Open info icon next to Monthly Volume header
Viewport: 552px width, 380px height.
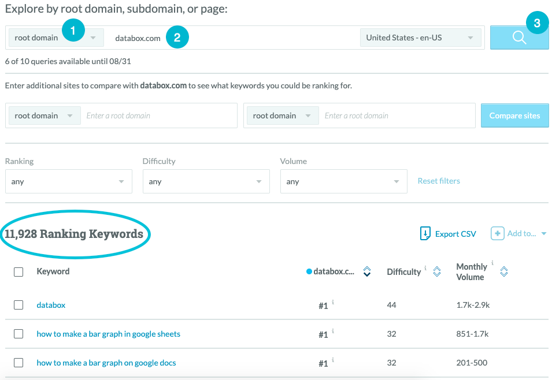(x=492, y=263)
